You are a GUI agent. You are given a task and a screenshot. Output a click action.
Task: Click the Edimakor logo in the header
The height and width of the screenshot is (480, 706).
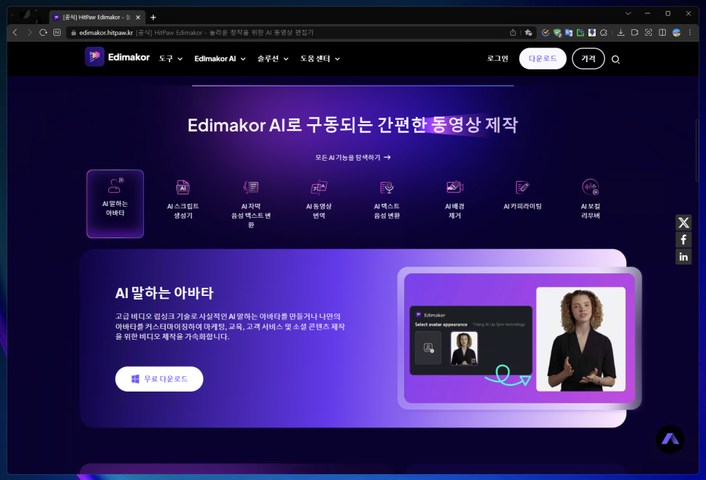coord(117,57)
